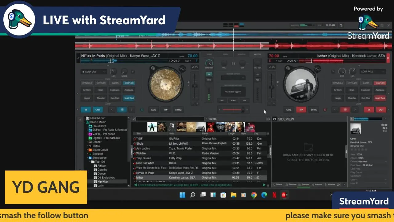Viewport: 394px width, 222px height.
Task: Set loop OUT on the right deck
Action: (381, 110)
